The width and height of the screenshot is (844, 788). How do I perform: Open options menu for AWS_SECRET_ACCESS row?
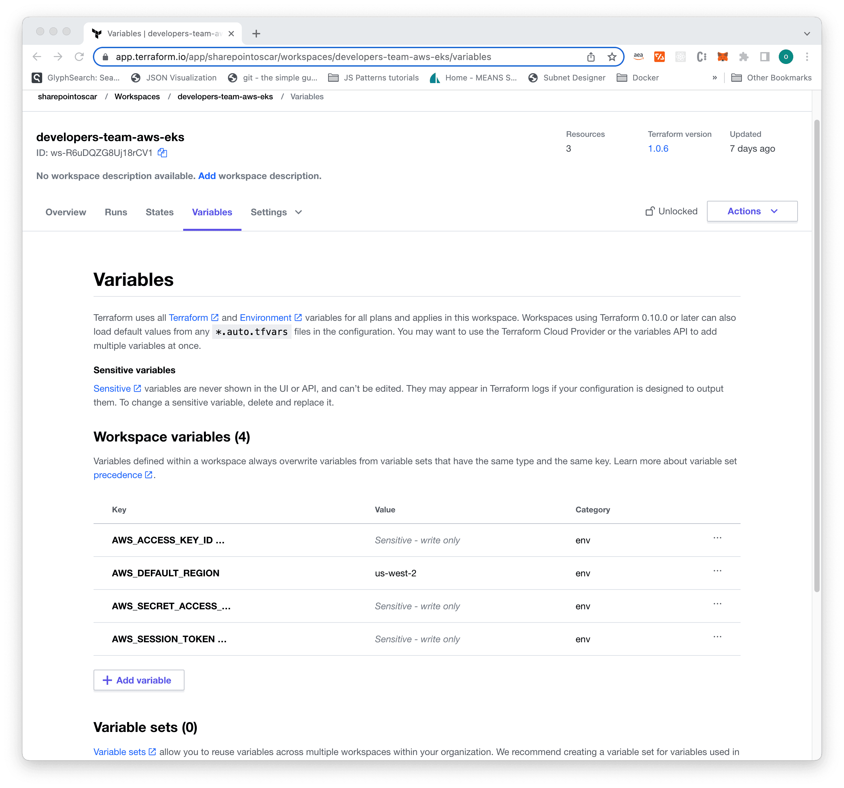click(x=717, y=604)
